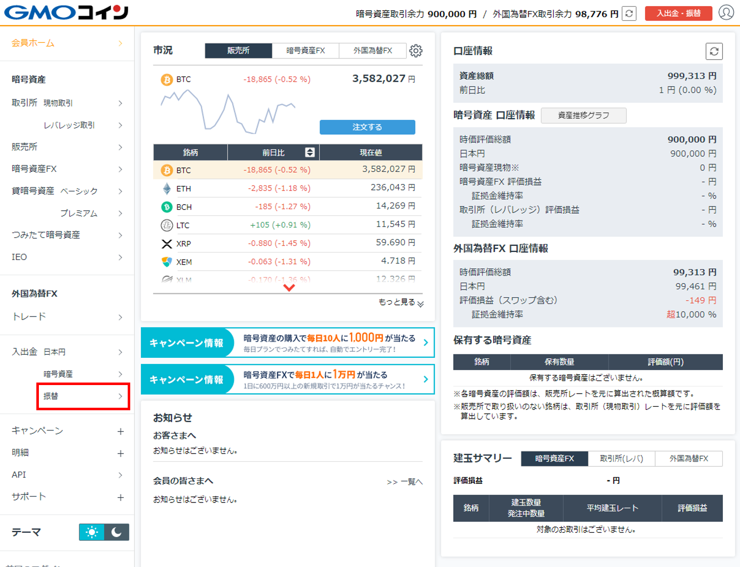
Task: Click BTC icon above the price chart
Action: click(x=167, y=79)
